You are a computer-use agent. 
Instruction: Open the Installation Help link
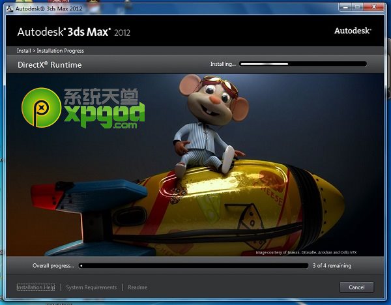coord(36,287)
